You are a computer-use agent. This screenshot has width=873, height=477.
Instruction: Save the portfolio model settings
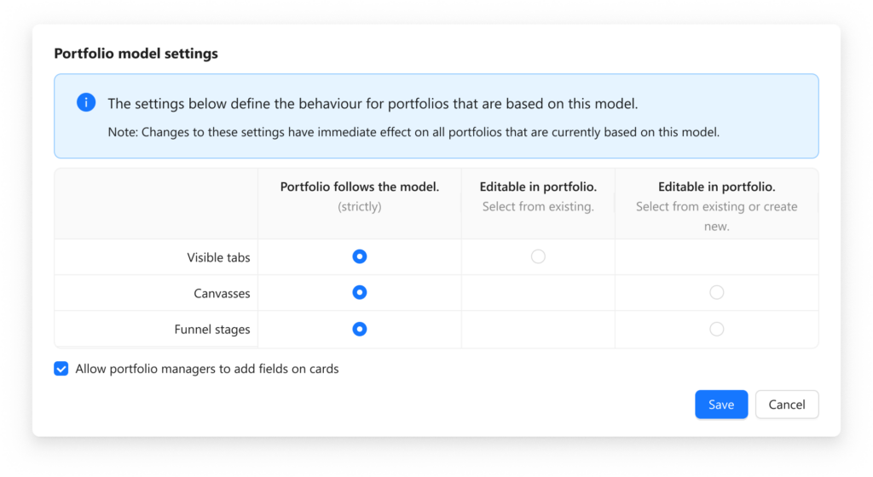coord(721,404)
